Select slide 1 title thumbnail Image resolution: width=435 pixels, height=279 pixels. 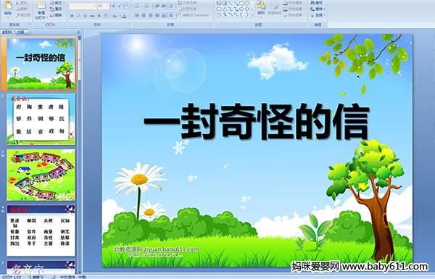[41, 64]
